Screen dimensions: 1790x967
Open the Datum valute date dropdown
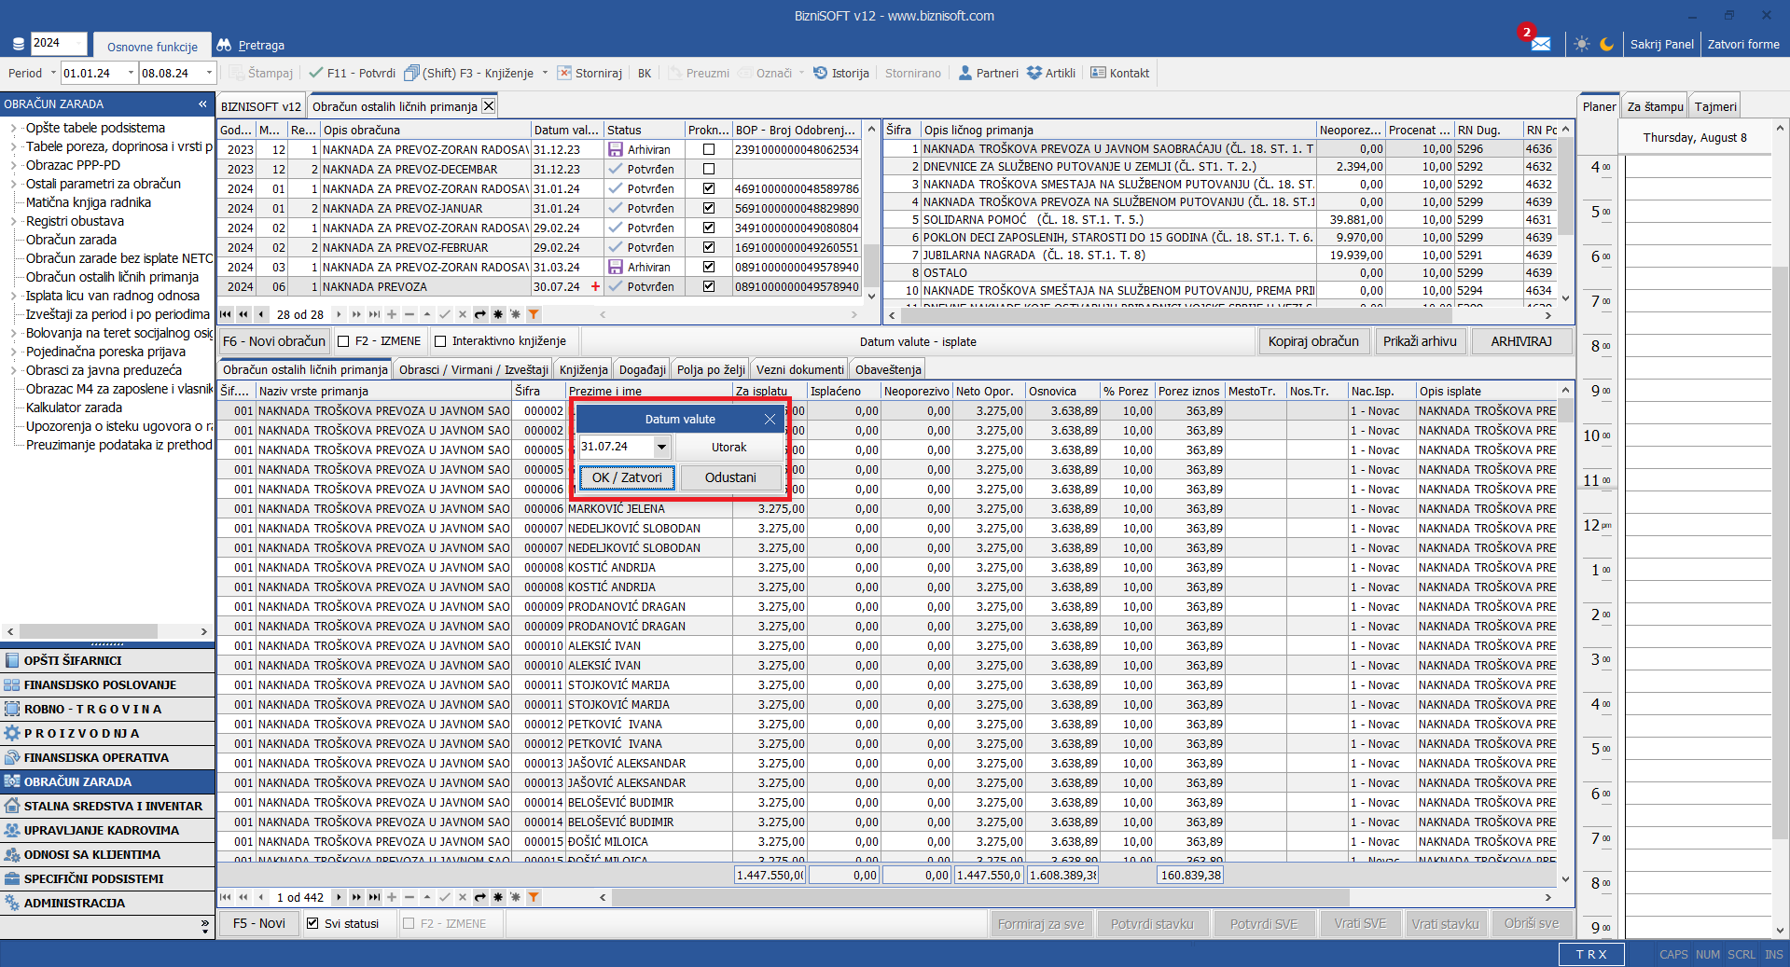pyautogui.click(x=661, y=447)
